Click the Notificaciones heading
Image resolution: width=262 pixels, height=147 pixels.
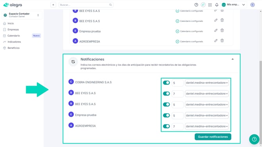tap(92, 59)
